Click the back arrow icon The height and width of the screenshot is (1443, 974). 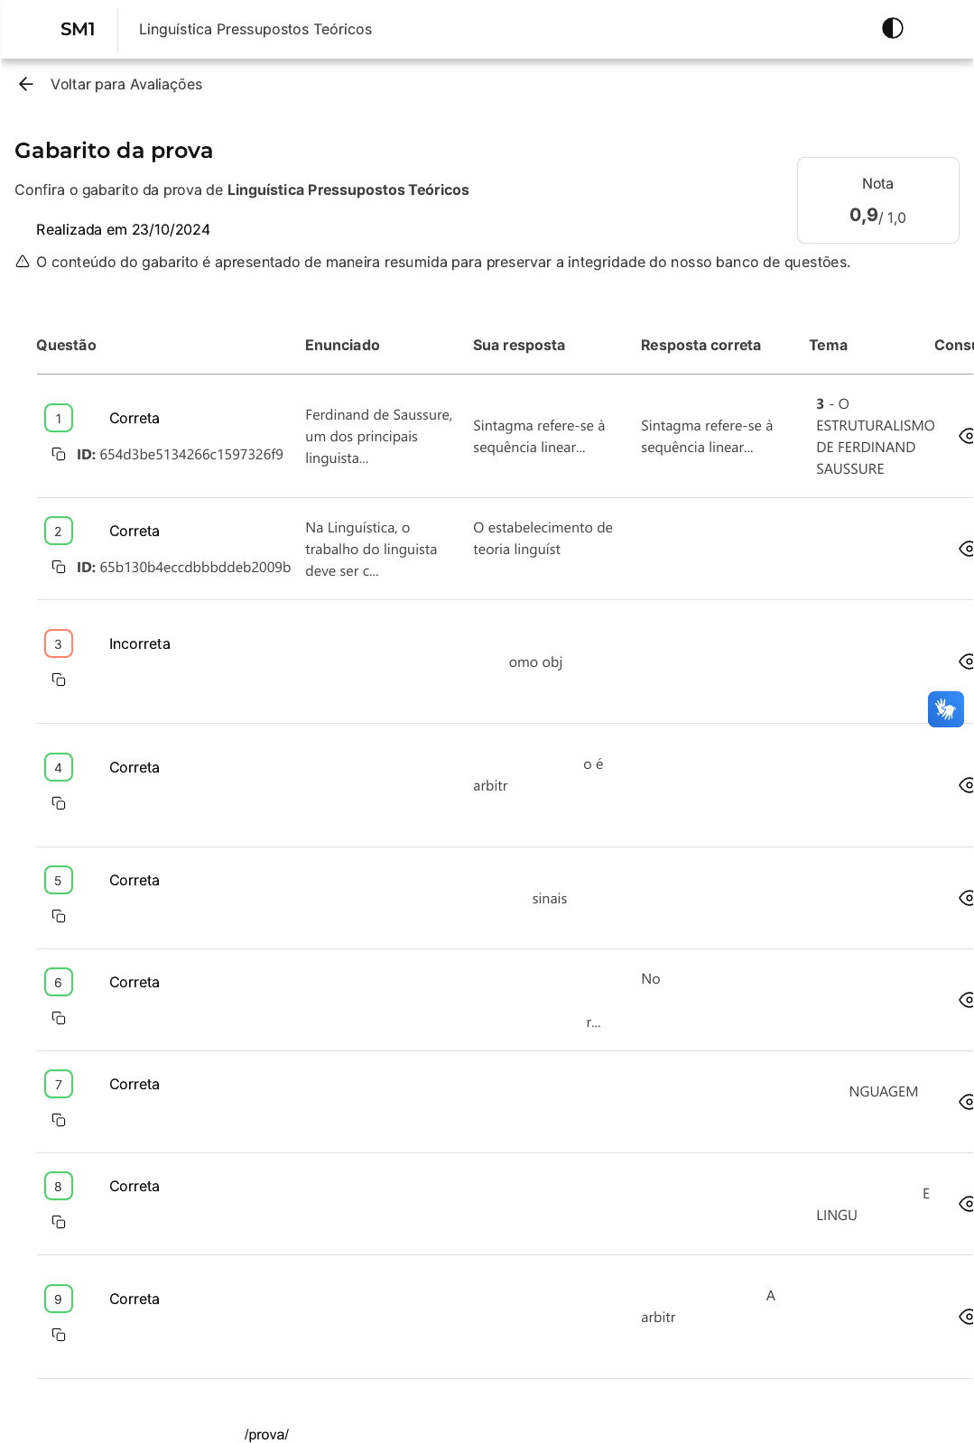pos(25,84)
